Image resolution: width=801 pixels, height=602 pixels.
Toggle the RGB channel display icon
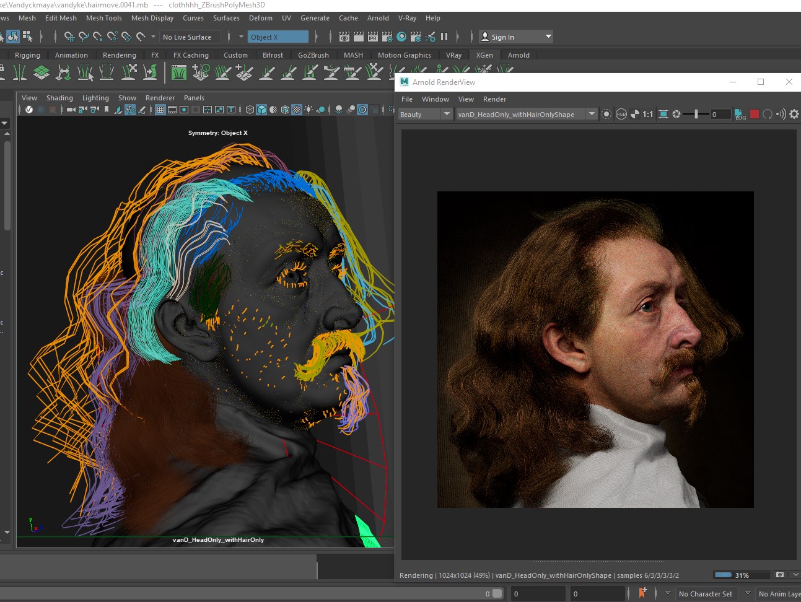[621, 114]
